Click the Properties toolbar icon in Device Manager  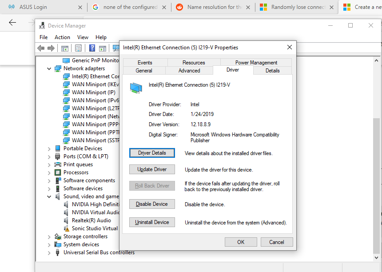[78, 48]
